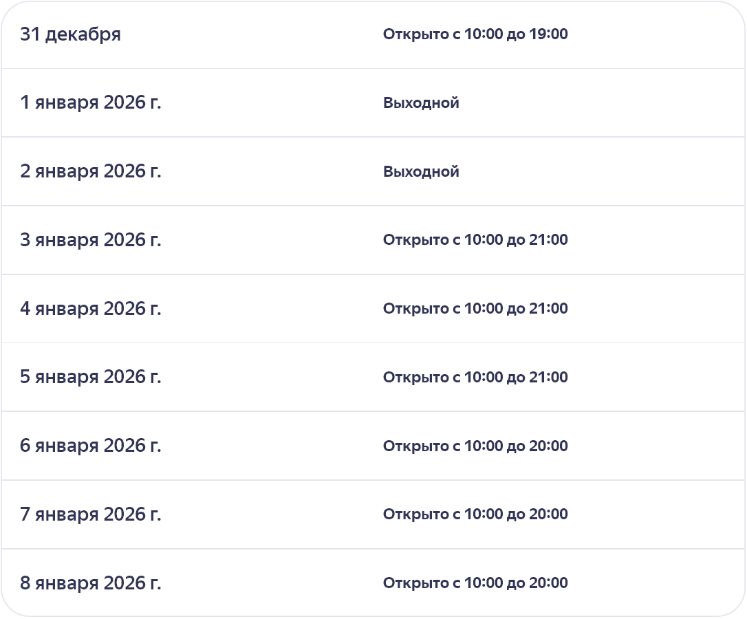Select opening hours text for 8 января
Viewport: 747px width, 619px height.
click(475, 583)
